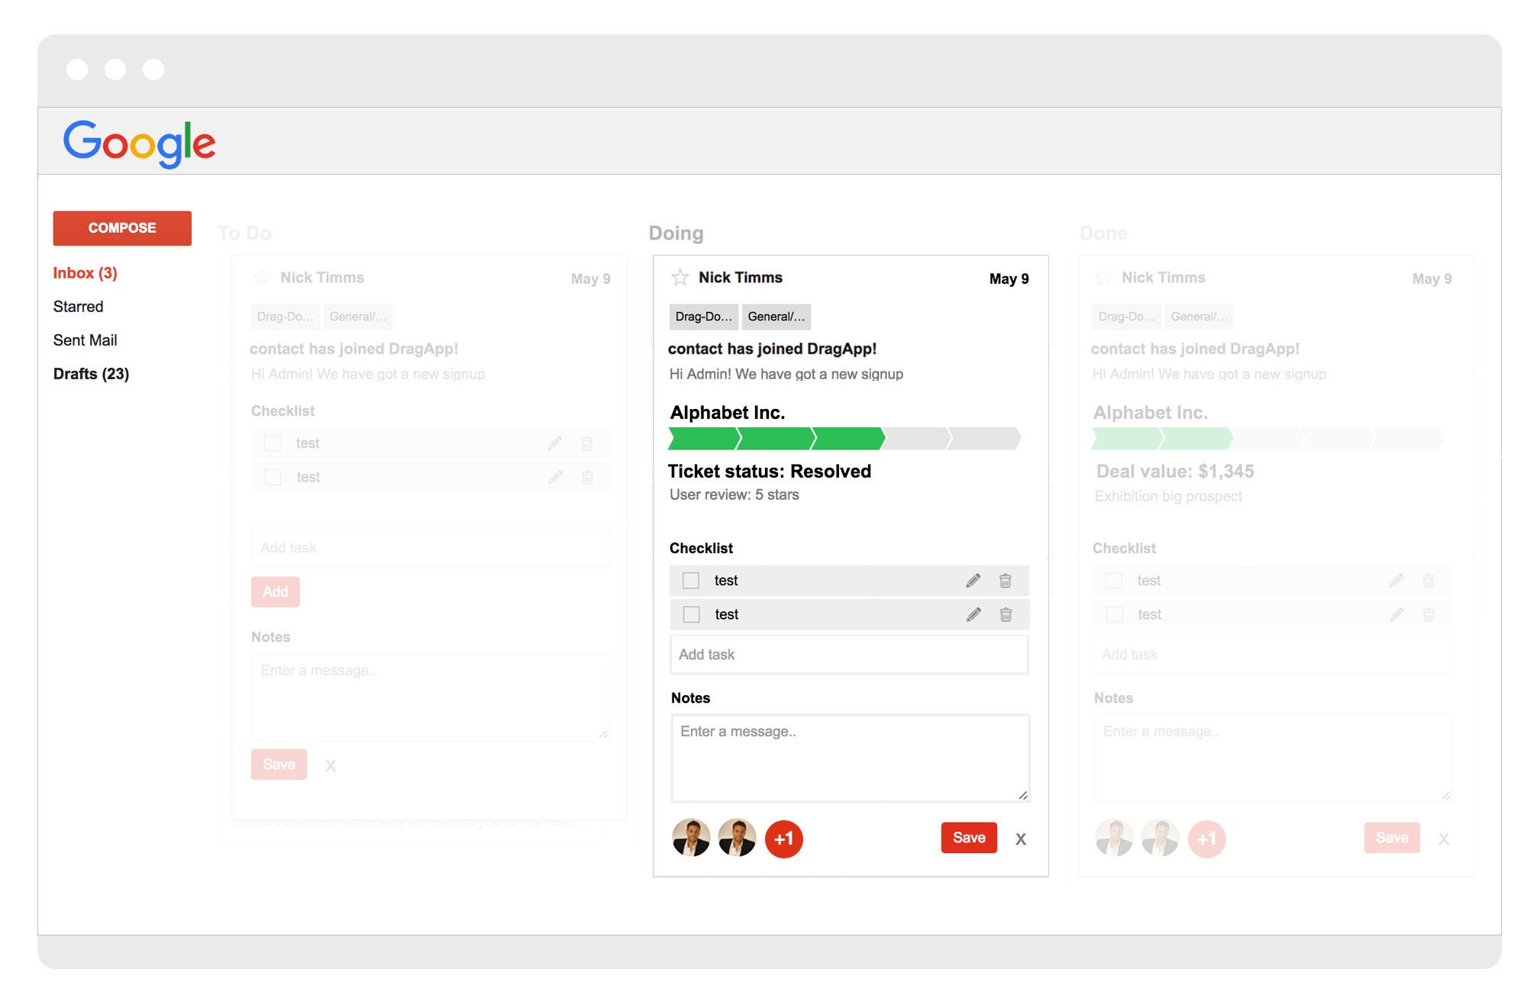The width and height of the screenshot is (1527, 998).
Task: Click 'Deal value: $1,345' in Done card
Action: pos(1175,472)
